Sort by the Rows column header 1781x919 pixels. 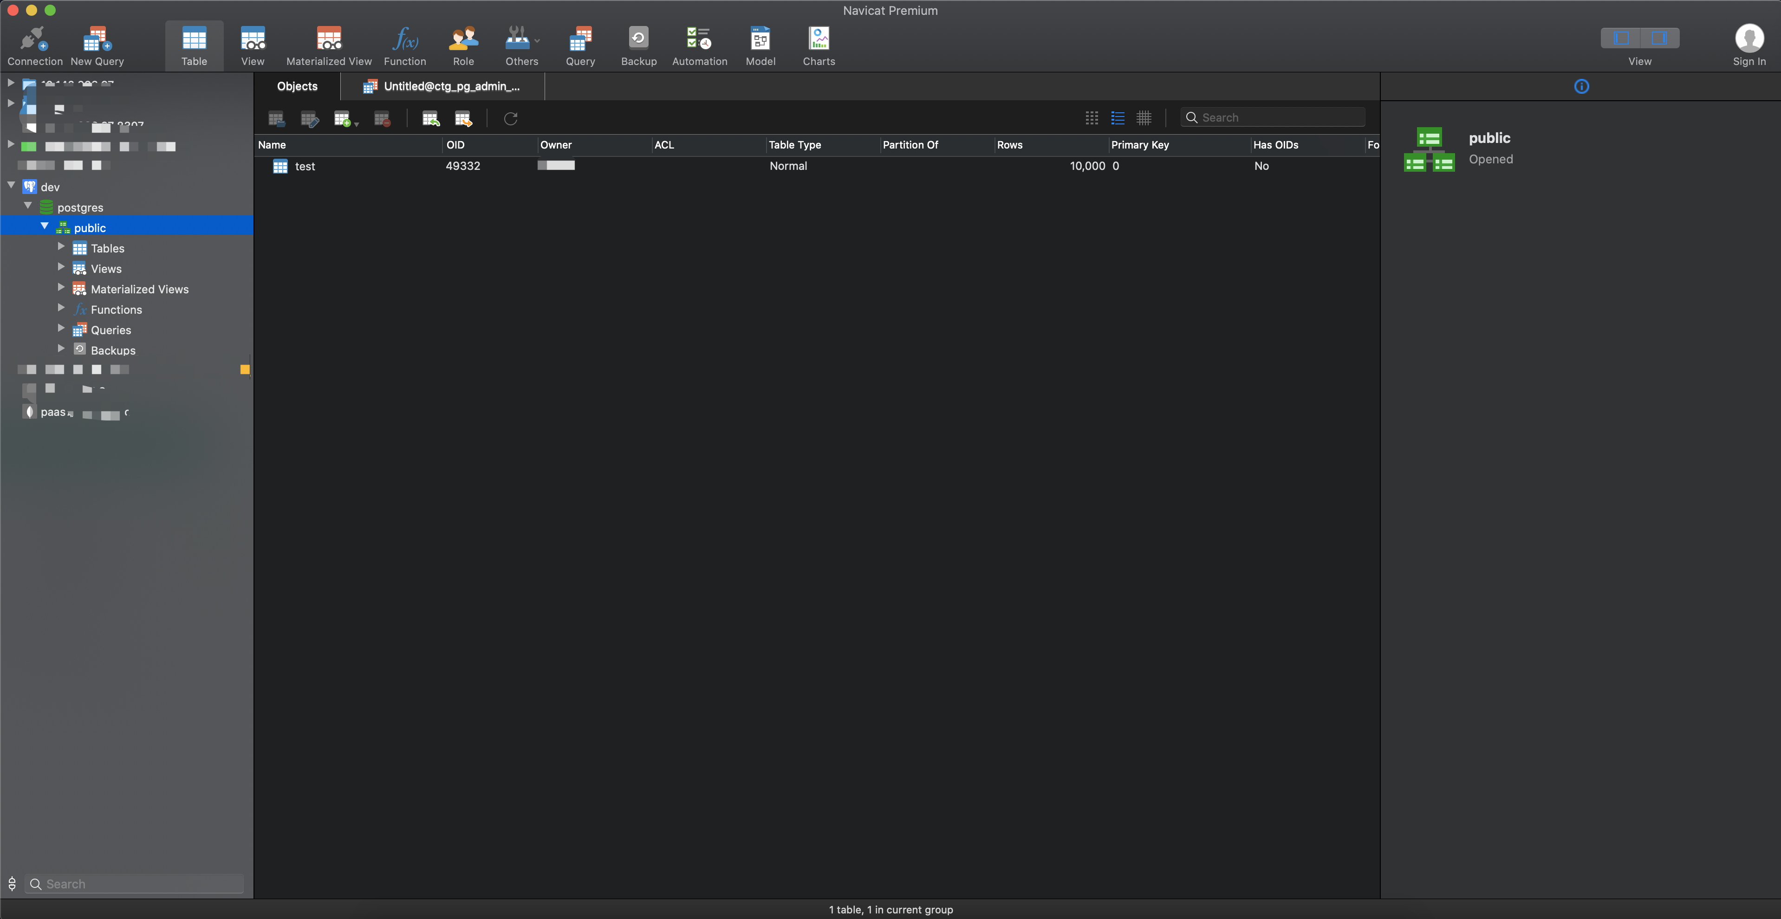pyautogui.click(x=1009, y=145)
